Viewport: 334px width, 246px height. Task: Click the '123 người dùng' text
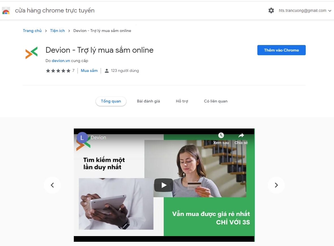tap(125, 70)
